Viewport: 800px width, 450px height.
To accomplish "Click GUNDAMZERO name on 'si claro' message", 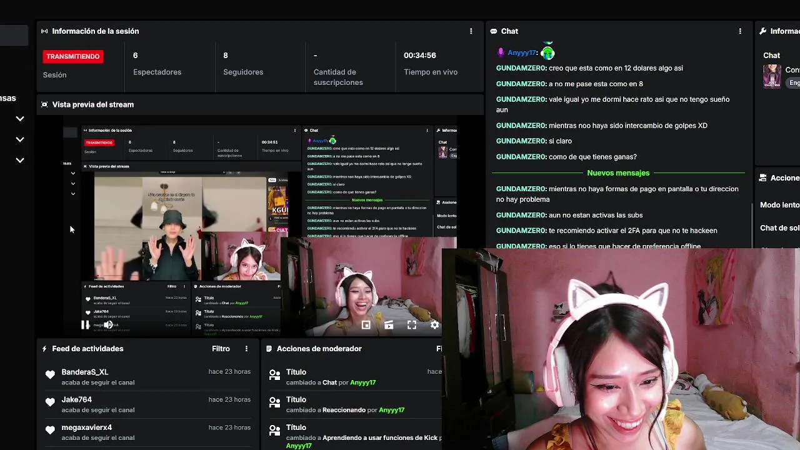I will tap(521, 141).
